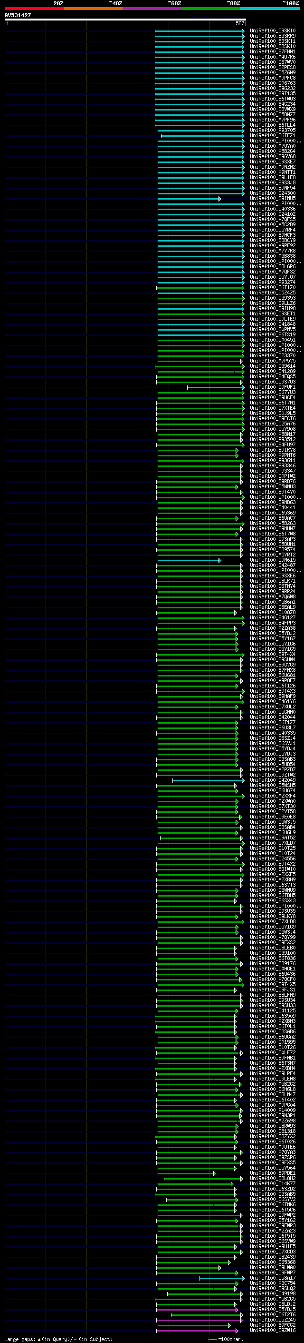304x1343 pixels.
Task: Select hit label UniRef100_B9T4X4
Action: 273,654
